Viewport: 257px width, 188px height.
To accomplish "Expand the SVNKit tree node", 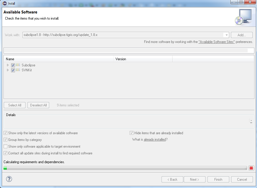I will [x=8, y=70].
